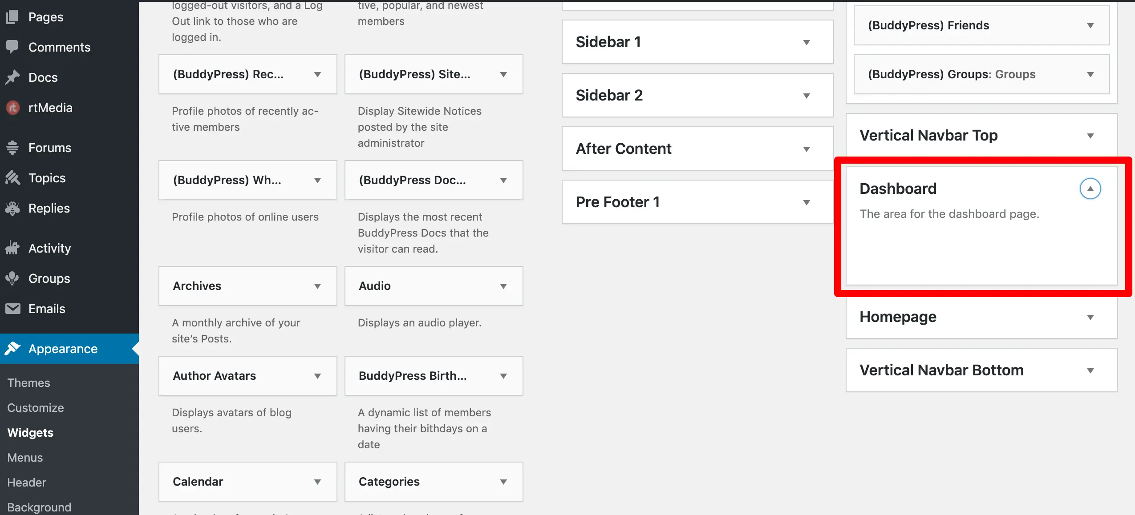The height and width of the screenshot is (515, 1135).
Task: Expand the (BuddyPress) Friends widget
Action: coord(1090,26)
